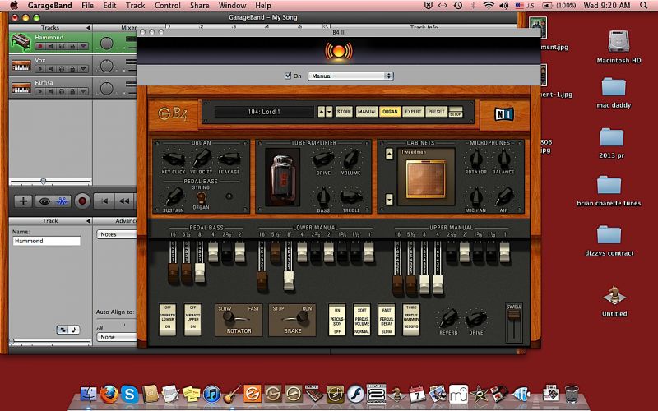Toggle the Brake Stop/Run switch
This screenshot has height=411, width=658.
click(x=292, y=320)
